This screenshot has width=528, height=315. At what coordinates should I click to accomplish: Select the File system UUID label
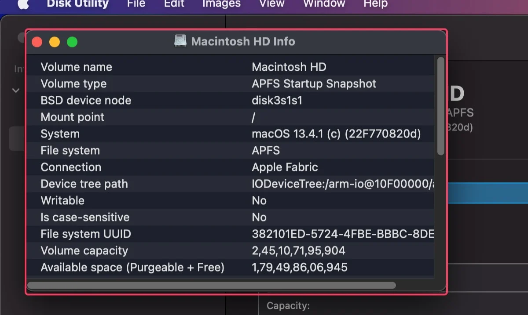[86, 234]
